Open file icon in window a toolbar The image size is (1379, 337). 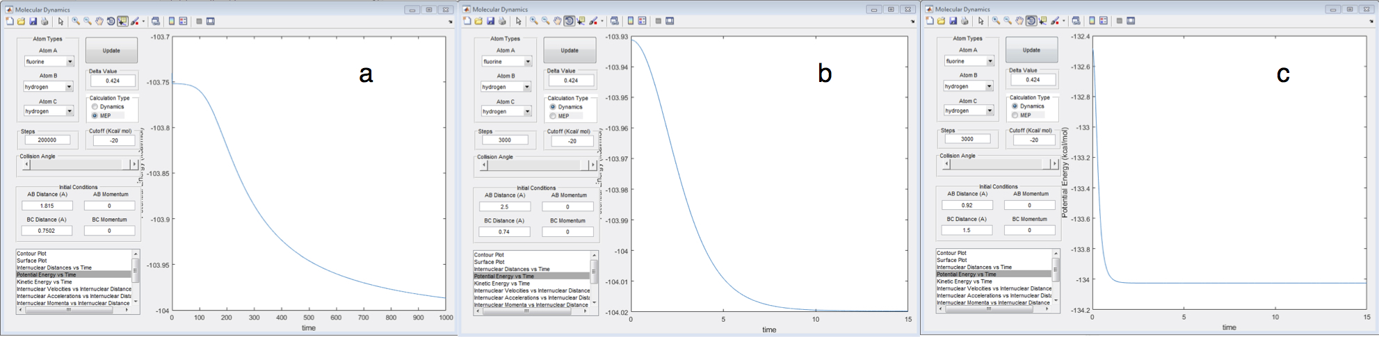[x=21, y=21]
